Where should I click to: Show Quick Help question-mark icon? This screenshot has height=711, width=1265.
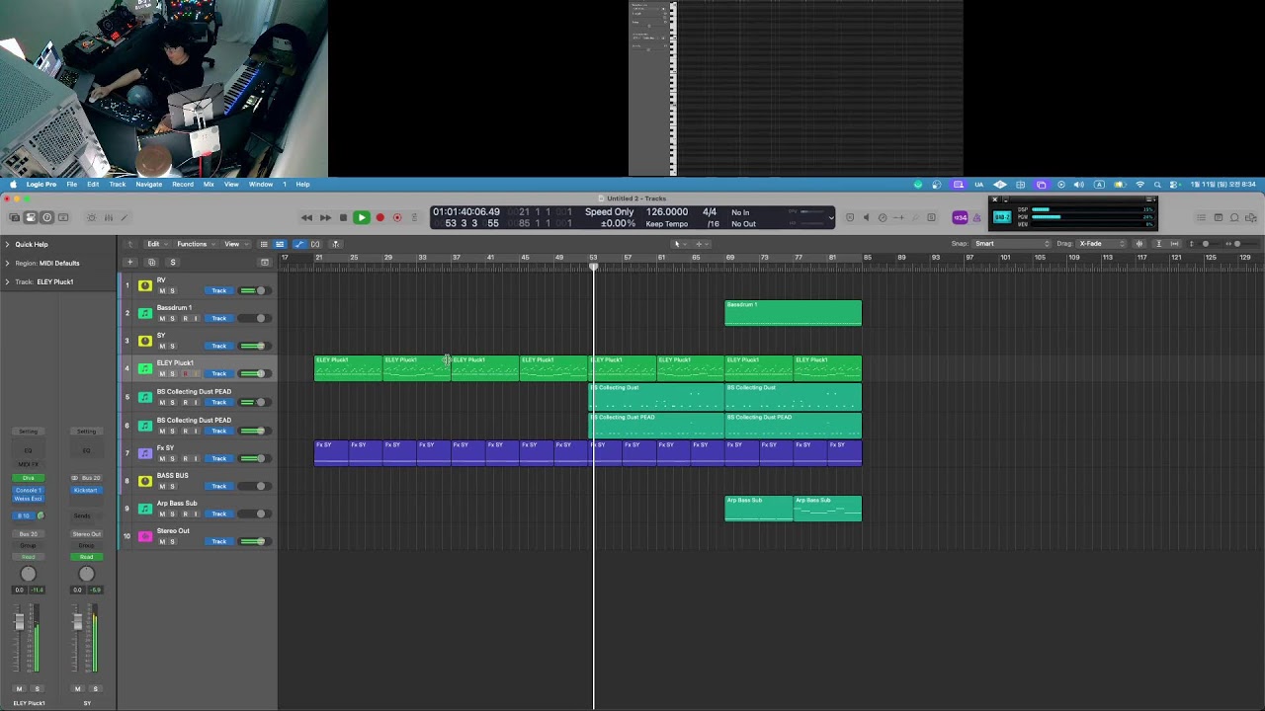tap(46, 217)
